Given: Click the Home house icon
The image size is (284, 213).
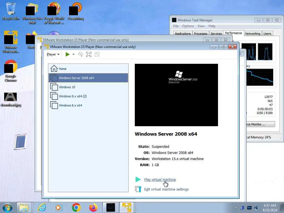Looking at the screenshot, I should pos(54,69).
